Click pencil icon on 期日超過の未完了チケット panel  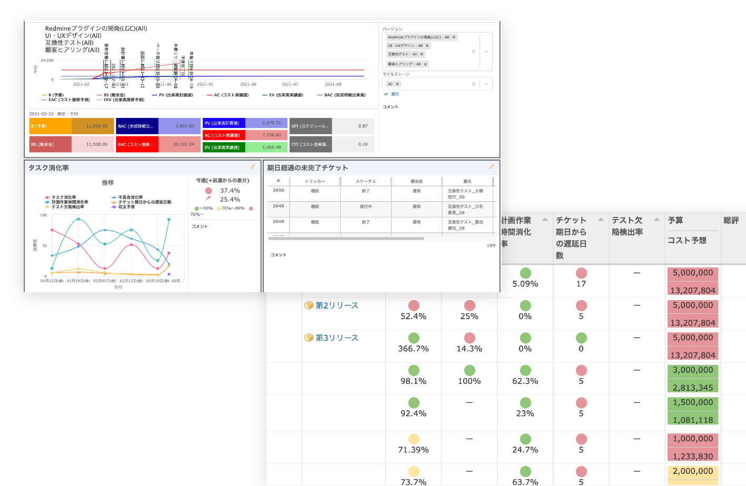[x=491, y=167]
